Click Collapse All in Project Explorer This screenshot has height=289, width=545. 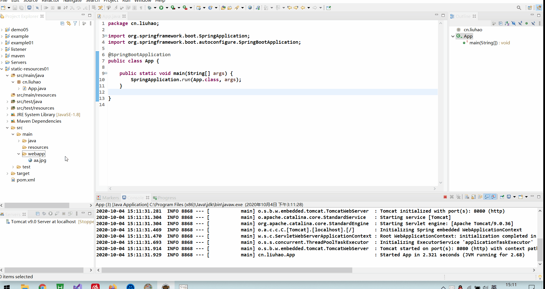tap(62, 23)
